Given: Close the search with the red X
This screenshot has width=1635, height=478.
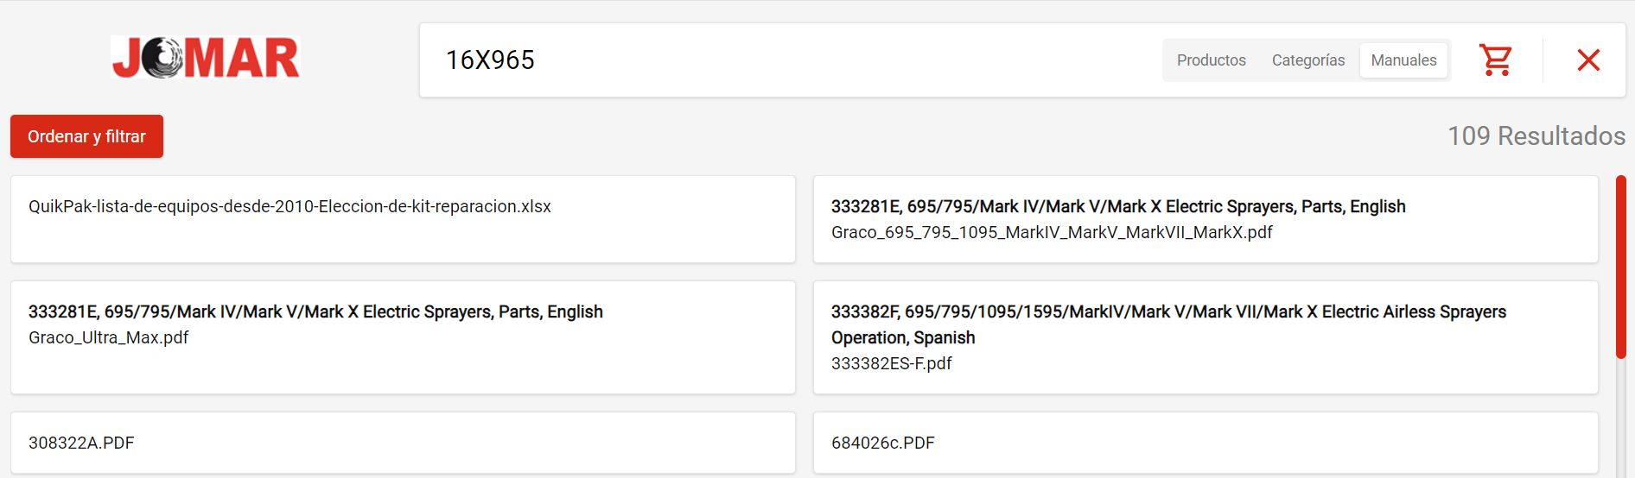Looking at the screenshot, I should click(x=1588, y=60).
